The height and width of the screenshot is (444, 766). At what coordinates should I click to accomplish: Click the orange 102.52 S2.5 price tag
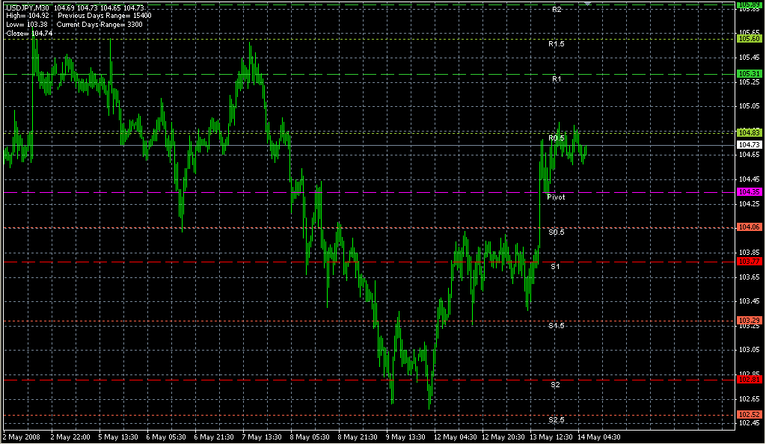point(750,414)
